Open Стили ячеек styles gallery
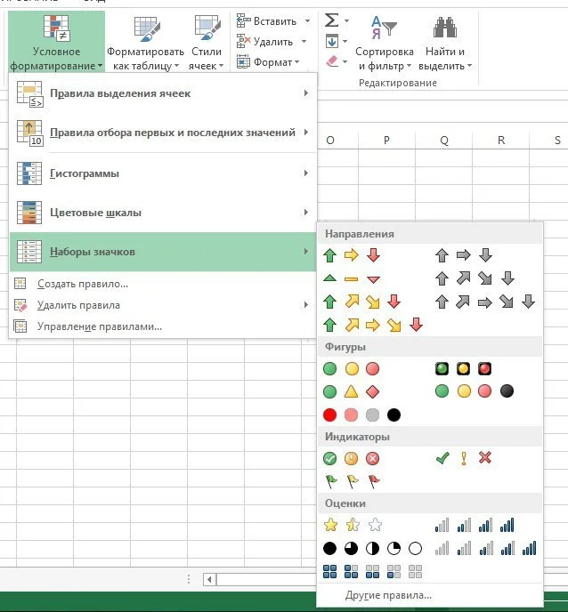The width and height of the screenshot is (568, 612). point(207,44)
